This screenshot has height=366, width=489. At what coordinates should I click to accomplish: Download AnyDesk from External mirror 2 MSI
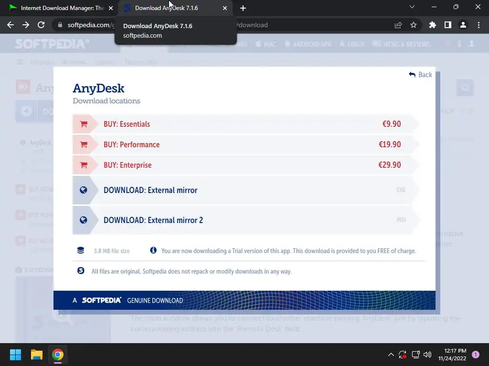pyautogui.click(x=246, y=220)
